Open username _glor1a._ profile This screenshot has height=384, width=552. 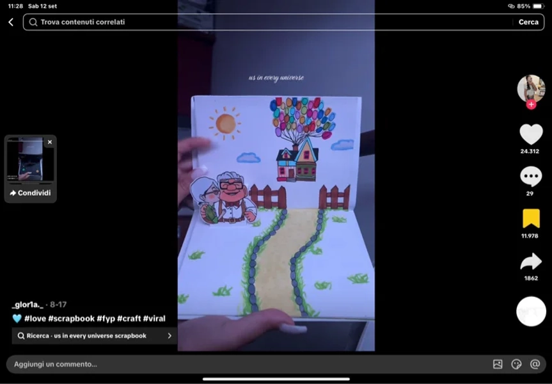click(x=28, y=305)
